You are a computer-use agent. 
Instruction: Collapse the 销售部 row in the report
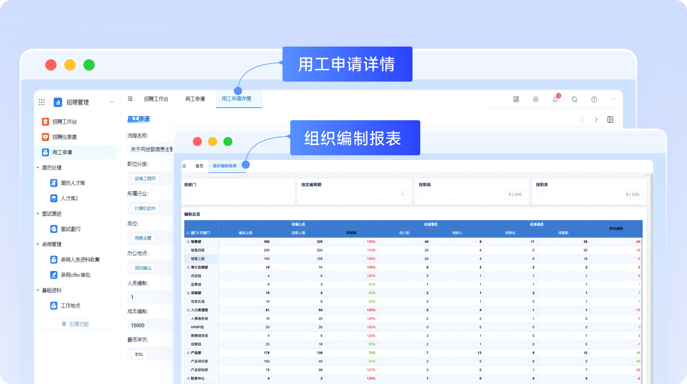coord(188,241)
